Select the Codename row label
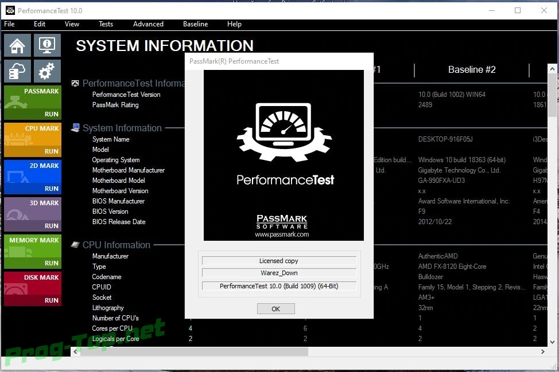Screen dimensions: 559x372 point(107,277)
